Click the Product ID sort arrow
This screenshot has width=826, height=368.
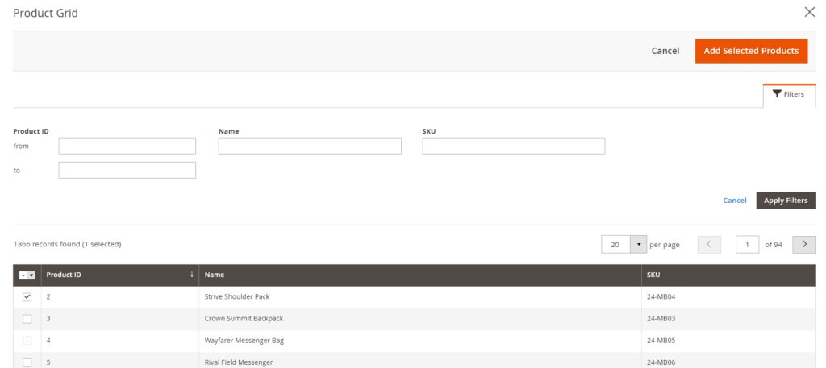click(191, 275)
